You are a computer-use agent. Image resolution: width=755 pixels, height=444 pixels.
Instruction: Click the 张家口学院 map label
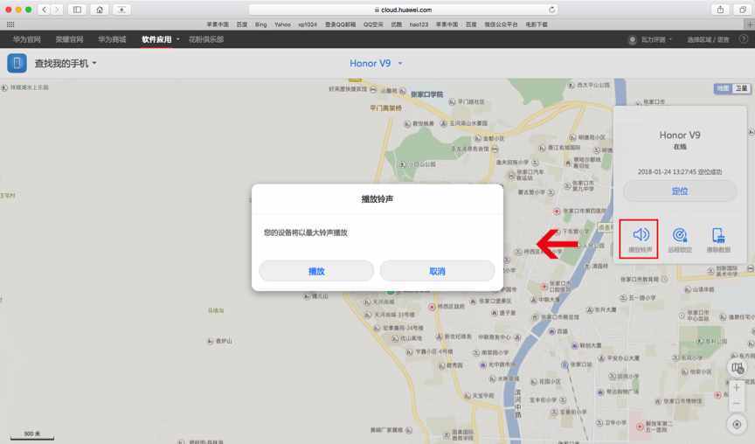pos(426,94)
